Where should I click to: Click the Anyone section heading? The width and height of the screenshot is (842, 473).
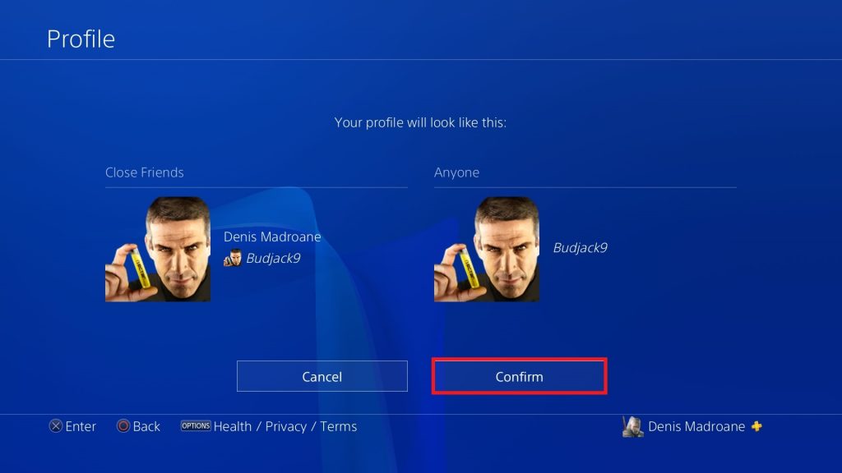456,172
